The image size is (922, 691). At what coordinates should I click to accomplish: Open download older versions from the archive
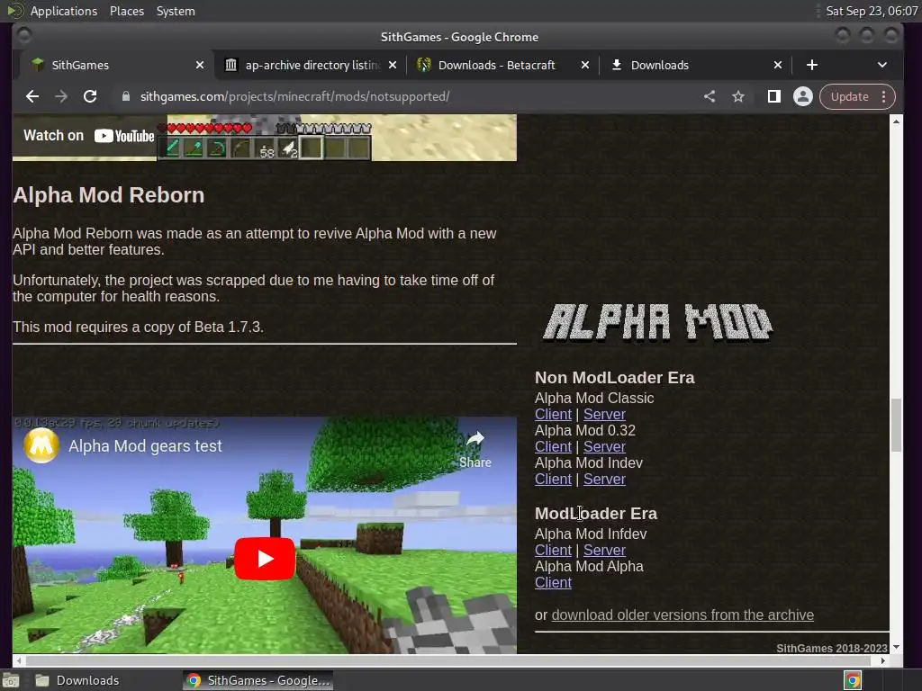[x=682, y=615]
